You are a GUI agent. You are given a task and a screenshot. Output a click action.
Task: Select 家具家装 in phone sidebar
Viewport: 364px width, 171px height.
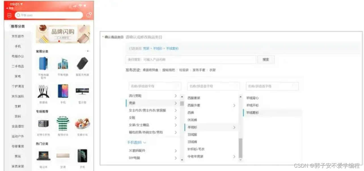18,166
